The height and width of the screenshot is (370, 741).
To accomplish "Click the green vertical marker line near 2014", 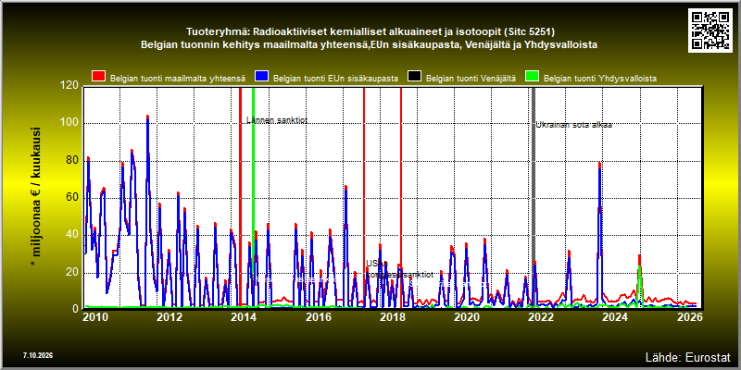I will [x=253, y=198].
